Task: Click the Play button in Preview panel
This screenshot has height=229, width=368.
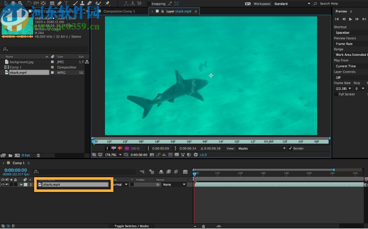Action: click(x=351, y=19)
